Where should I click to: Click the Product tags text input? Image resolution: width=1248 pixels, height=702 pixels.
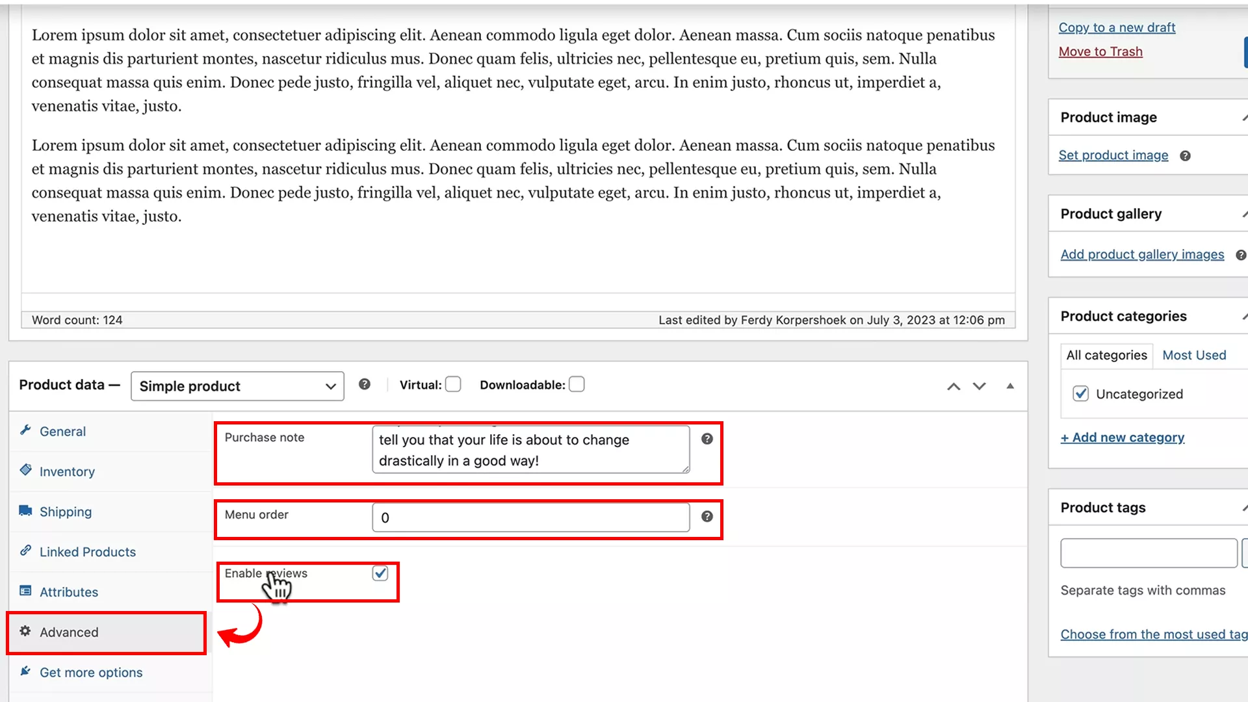[1149, 553]
